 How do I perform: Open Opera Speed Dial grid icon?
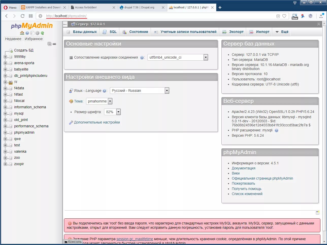click(31, 16)
